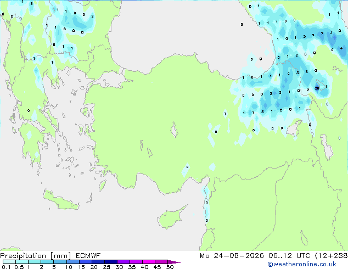Click the above-50 arrow tip of legend
This screenshot has width=348, height=269.
(174, 262)
